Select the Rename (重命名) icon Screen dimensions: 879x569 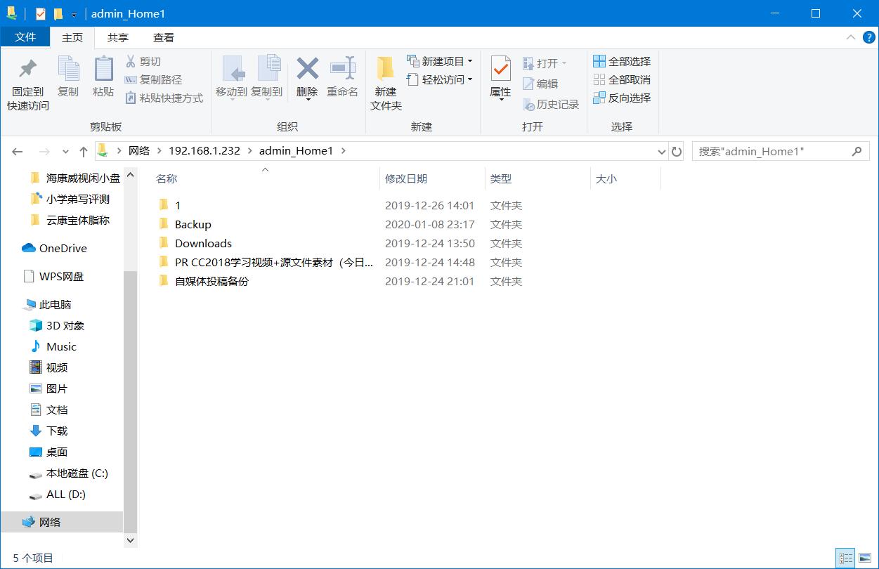(342, 77)
